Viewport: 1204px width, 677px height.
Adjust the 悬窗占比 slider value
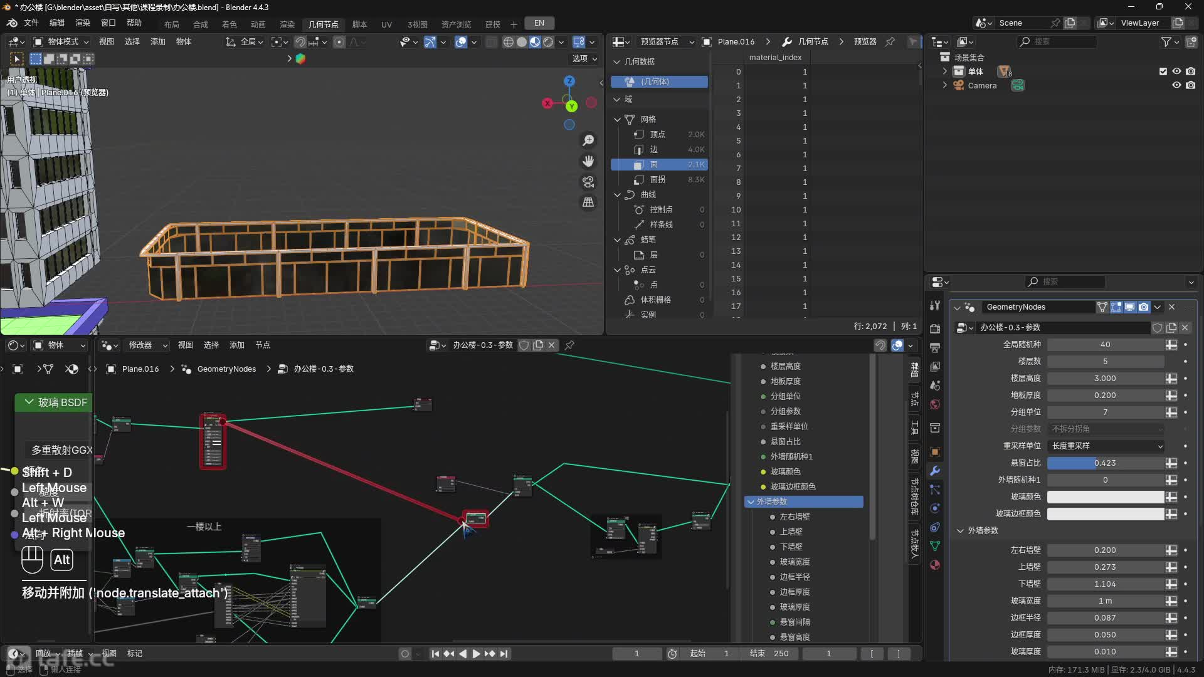(1106, 463)
